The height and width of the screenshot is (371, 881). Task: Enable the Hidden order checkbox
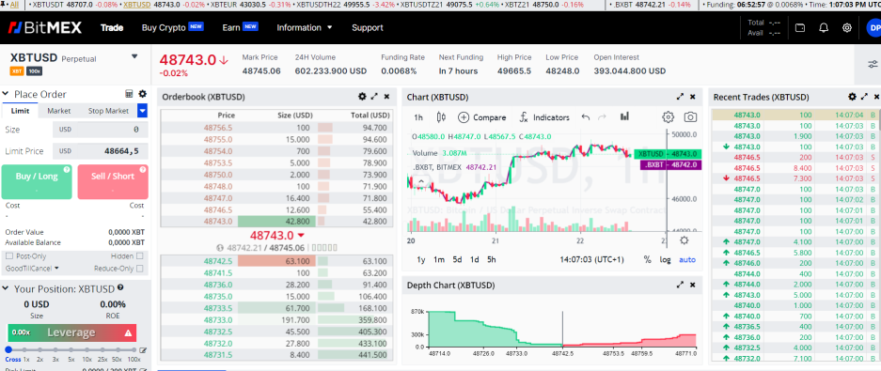pos(140,255)
